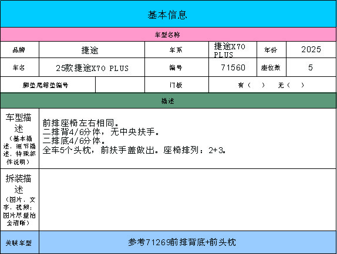Click the year value 2025

[x=311, y=50]
